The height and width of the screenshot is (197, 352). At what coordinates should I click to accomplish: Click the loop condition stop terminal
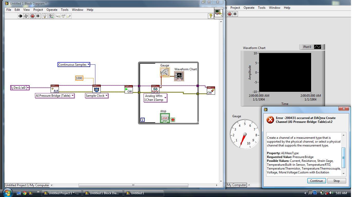pyautogui.click(x=173, y=120)
